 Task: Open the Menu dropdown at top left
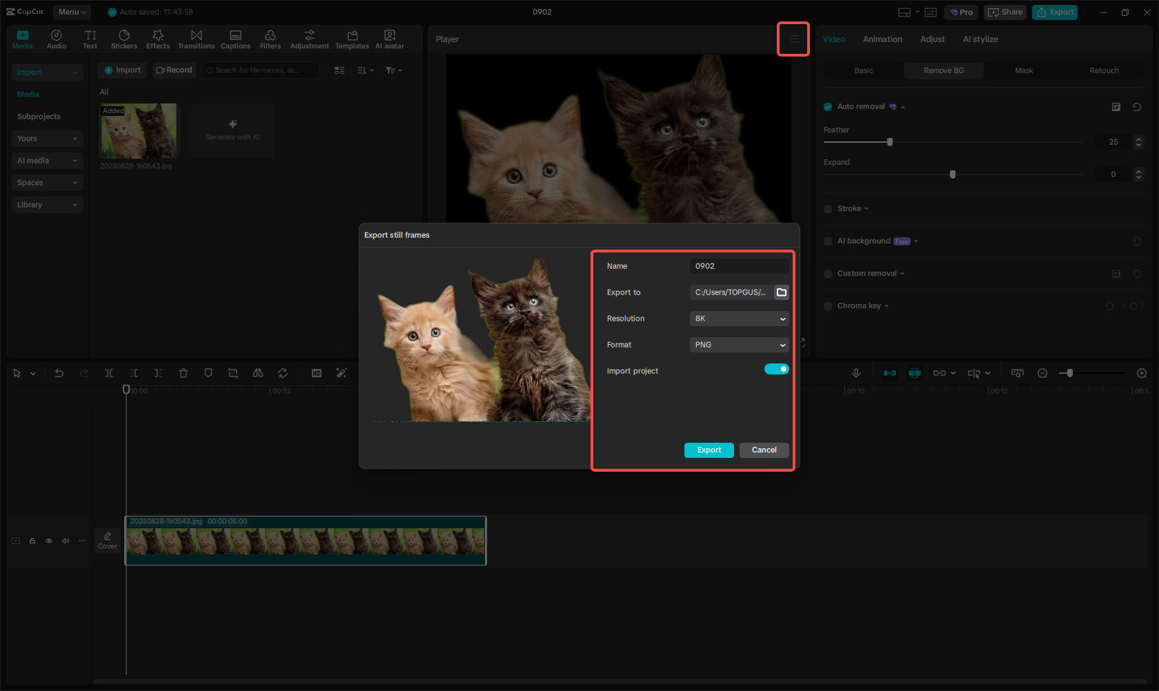(x=71, y=12)
